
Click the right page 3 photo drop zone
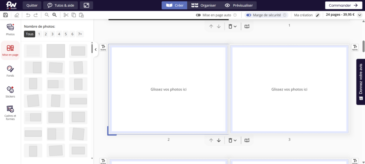pyautogui.click(x=289, y=89)
